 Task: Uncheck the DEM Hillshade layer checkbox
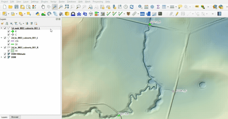5,54
